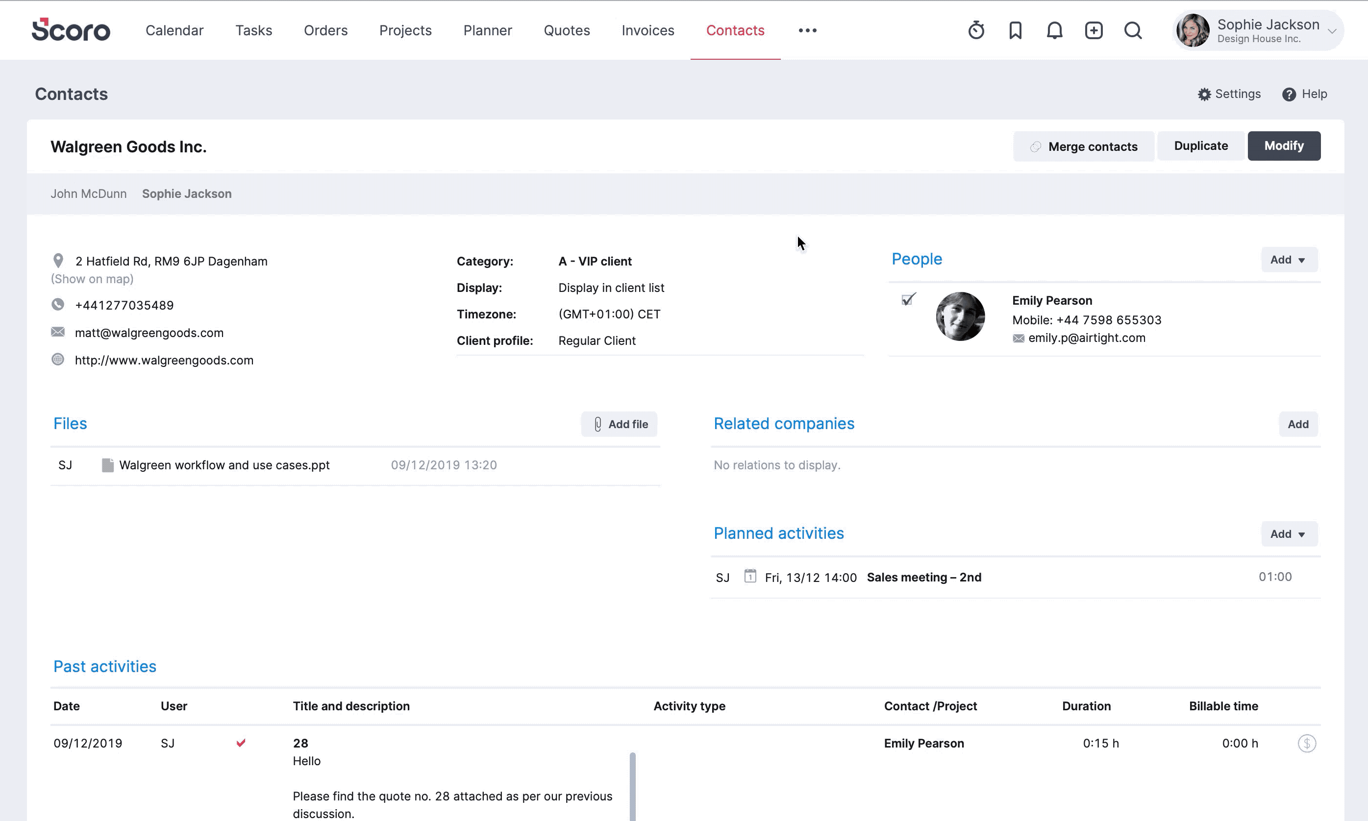Screen dimensions: 1368x821
Task: Open the notifications bell icon
Action: tap(1054, 30)
